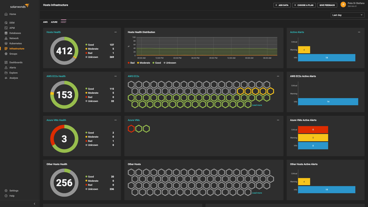
Task: Click the Load more link under AWS EC2s
Action: coord(257,105)
